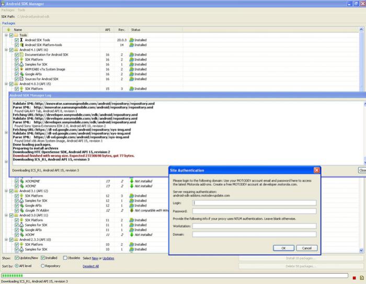Screen dimensions: 366x284
Task: Click OK in Site Authentication dialog
Action: pos(283,248)
